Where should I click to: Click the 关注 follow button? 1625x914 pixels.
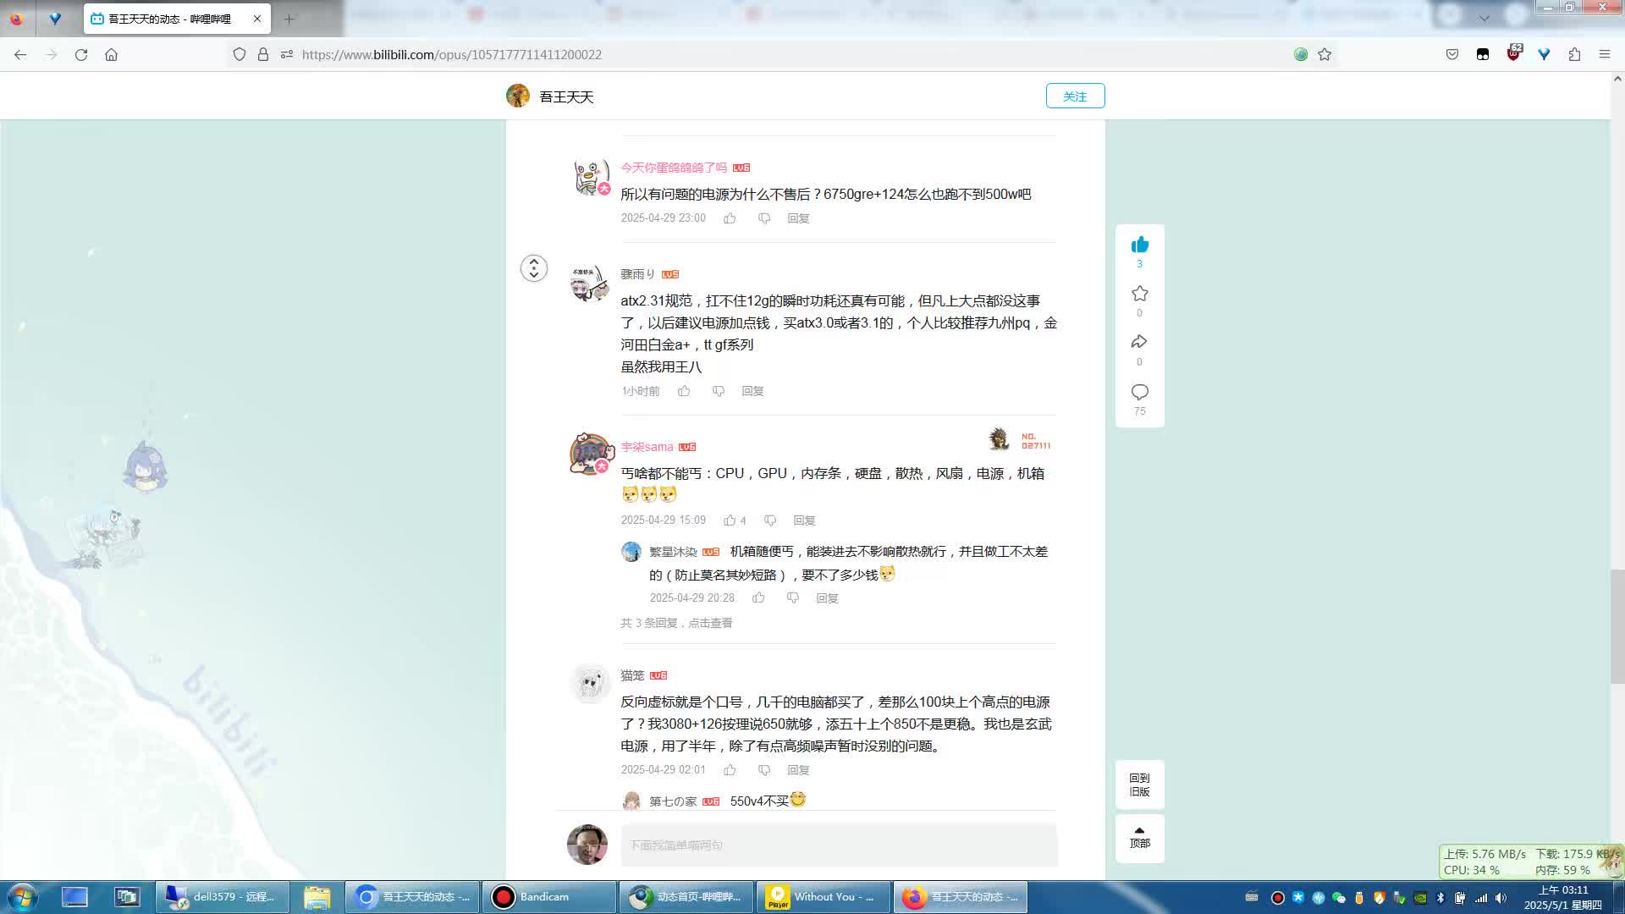(1075, 96)
